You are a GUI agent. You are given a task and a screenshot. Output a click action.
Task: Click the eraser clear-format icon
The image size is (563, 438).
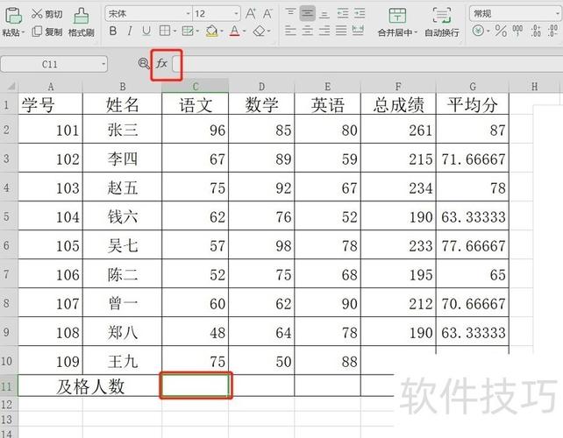259,32
